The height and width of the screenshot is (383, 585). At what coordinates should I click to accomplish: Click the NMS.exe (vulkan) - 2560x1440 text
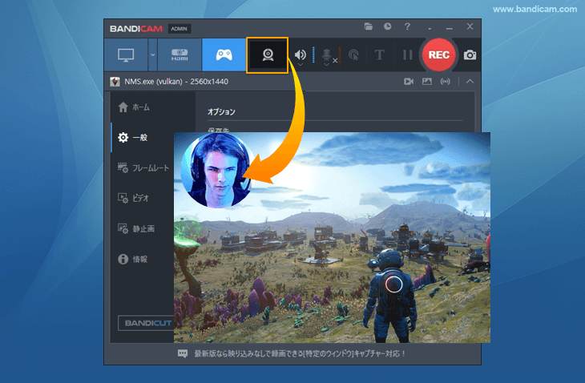(x=176, y=81)
